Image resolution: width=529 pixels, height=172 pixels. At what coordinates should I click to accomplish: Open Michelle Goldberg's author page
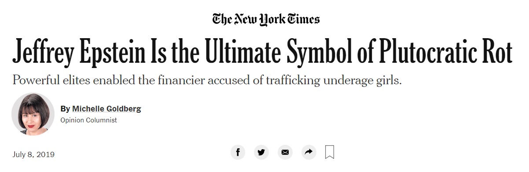tap(107, 109)
